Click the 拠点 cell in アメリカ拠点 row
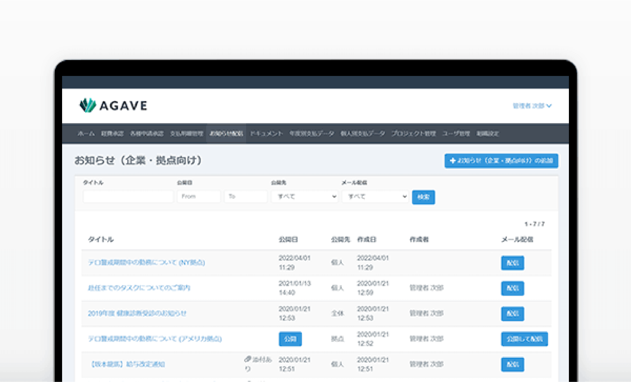631x382 pixels. [337, 339]
